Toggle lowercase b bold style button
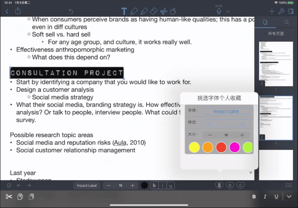Viewport: 298px width, 208px height. [154, 185]
